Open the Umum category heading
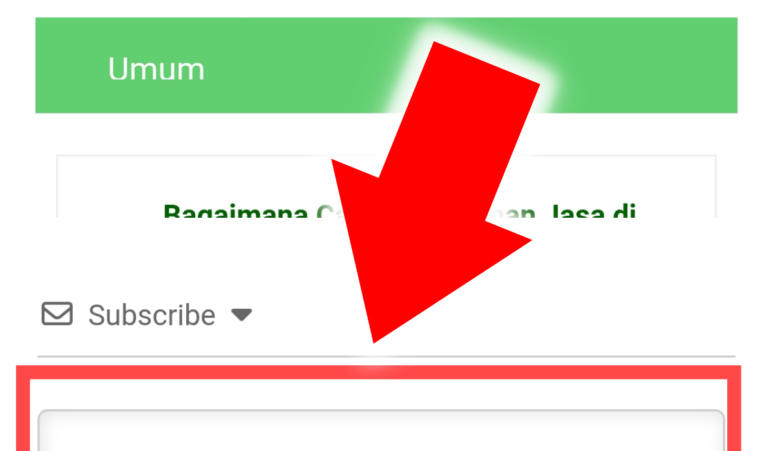Viewport: 773px width, 451px height. click(156, 68)
